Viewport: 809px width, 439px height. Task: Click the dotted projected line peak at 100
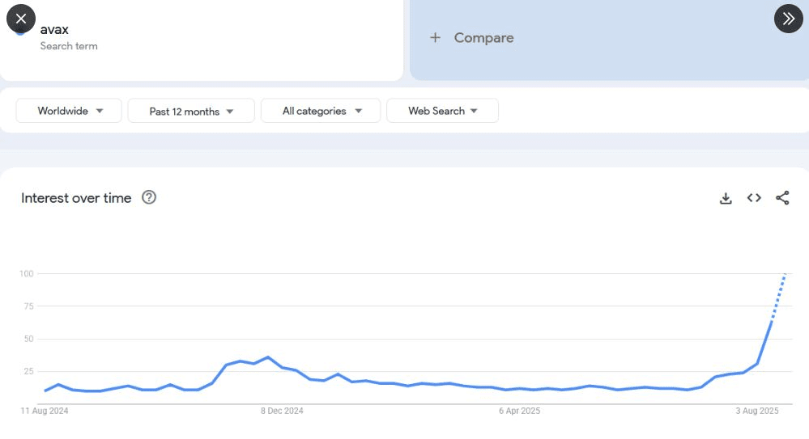[785, 274]
